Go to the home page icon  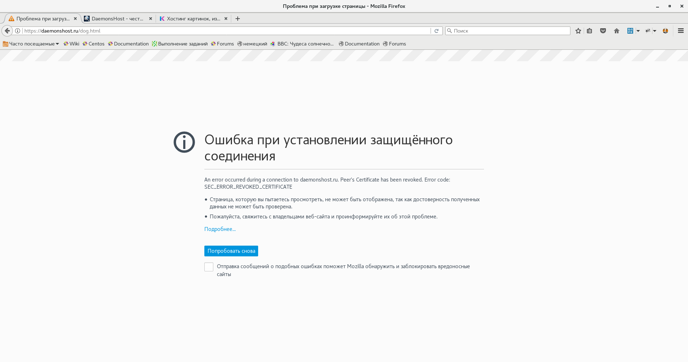click(x=617, y=31)
